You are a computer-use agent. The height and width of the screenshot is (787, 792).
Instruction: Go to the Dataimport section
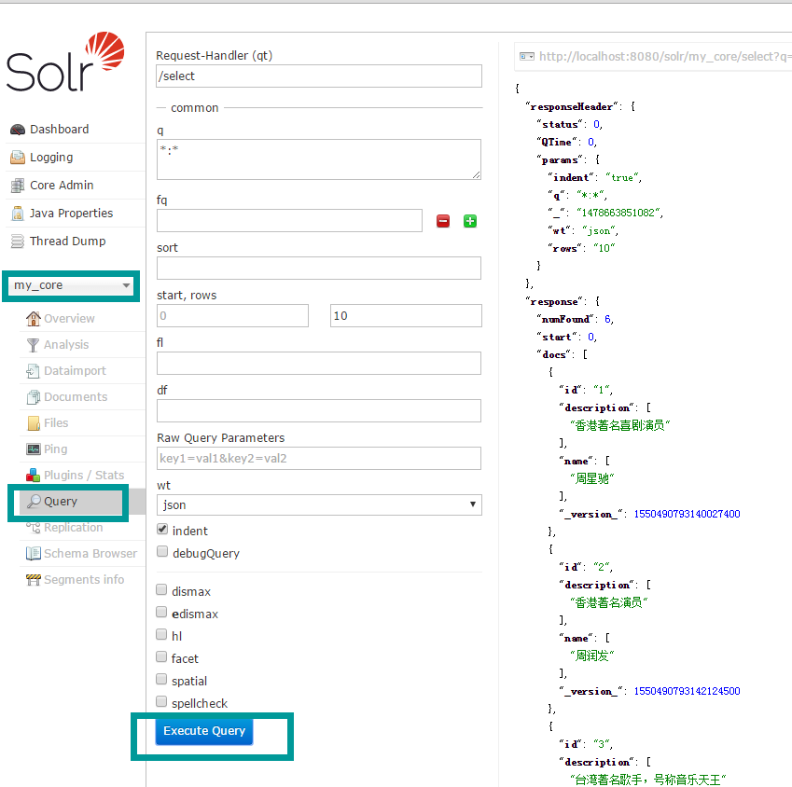click(x=75, y=371)
